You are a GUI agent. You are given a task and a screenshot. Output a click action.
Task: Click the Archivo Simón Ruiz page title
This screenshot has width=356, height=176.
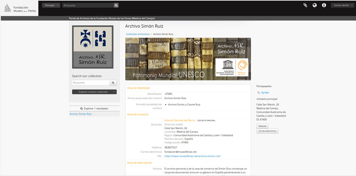tap(144, 26)
